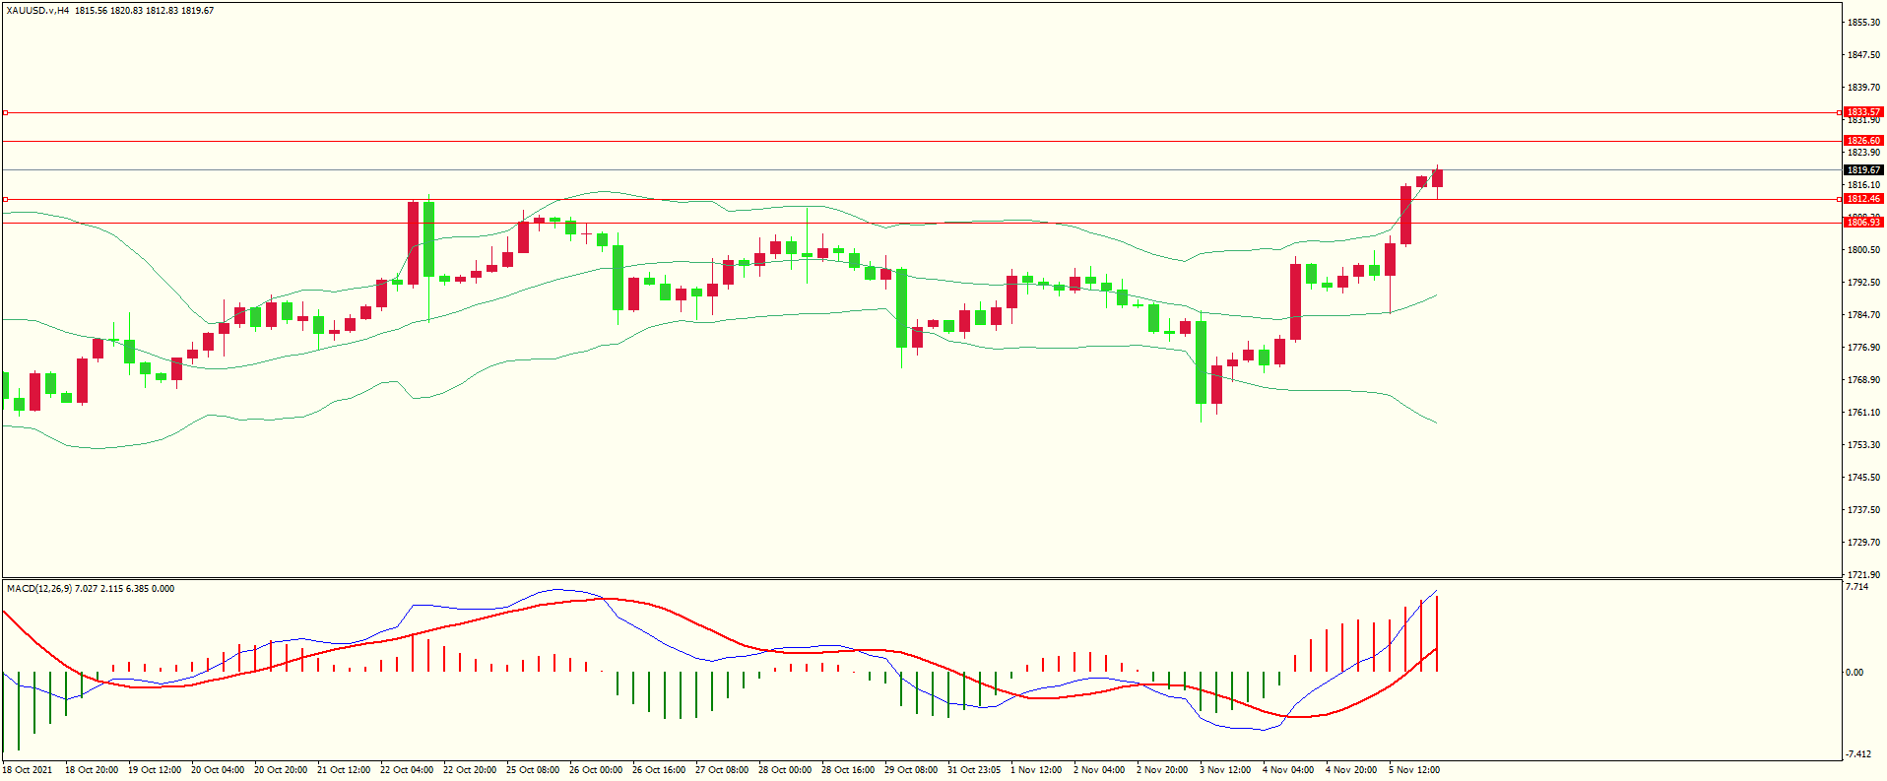This screenshot has width=1887, height=781.
Task: Click the 1745.50 price axis label
Action: (x=1863, y=478)
